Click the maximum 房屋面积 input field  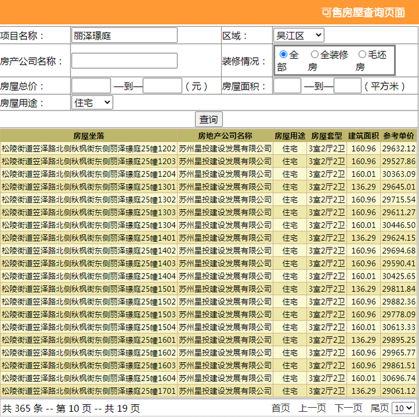coord(347,85)
